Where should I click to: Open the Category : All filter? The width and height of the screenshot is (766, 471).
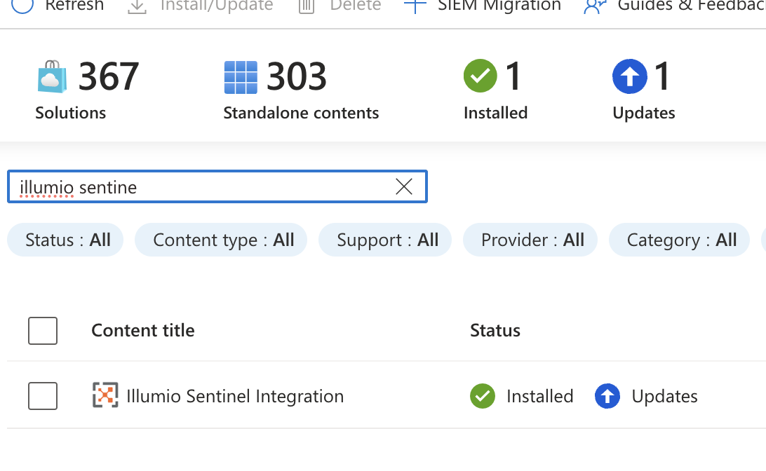[x=679, y=240]
